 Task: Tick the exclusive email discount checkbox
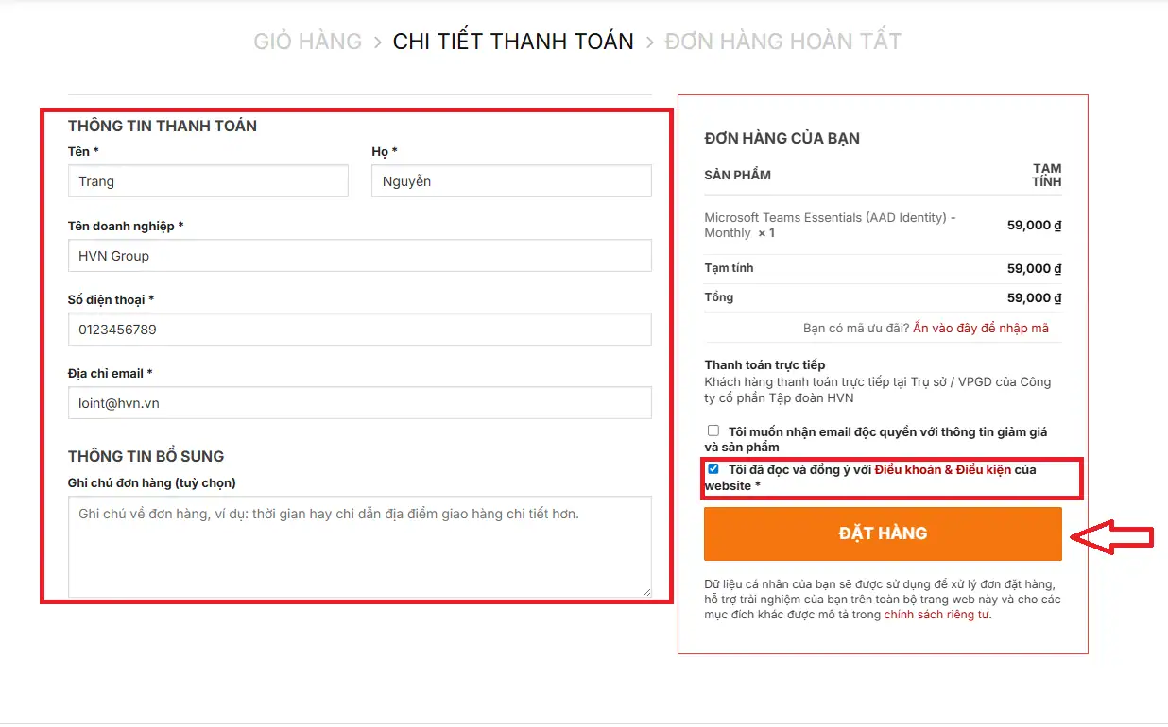(x=713, y=431)
